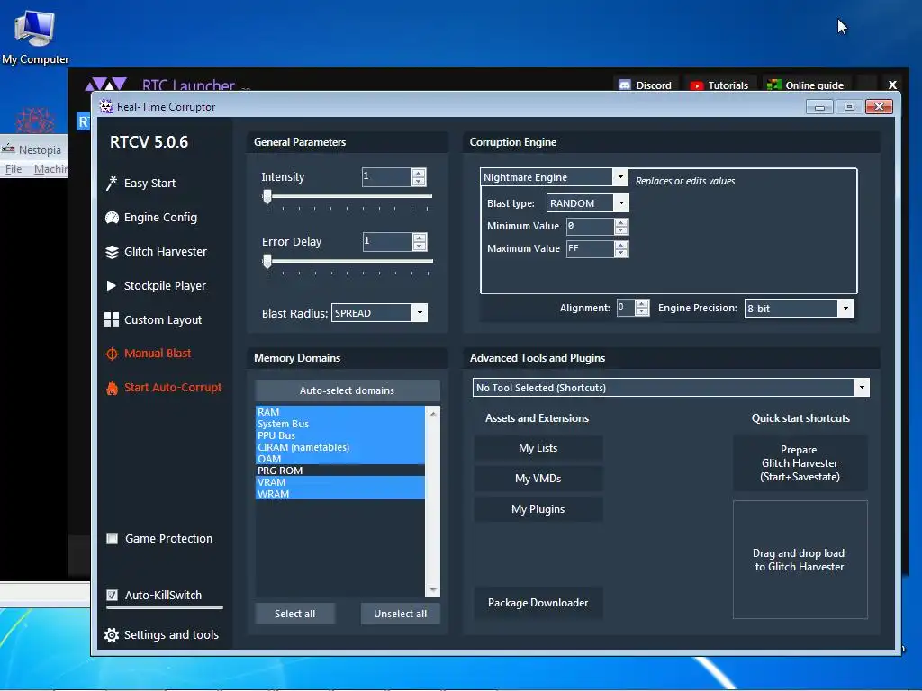The width and height of the screenshot is (922, 691).
Task: Click the Intensity slider handle
Action: [267, 197]
